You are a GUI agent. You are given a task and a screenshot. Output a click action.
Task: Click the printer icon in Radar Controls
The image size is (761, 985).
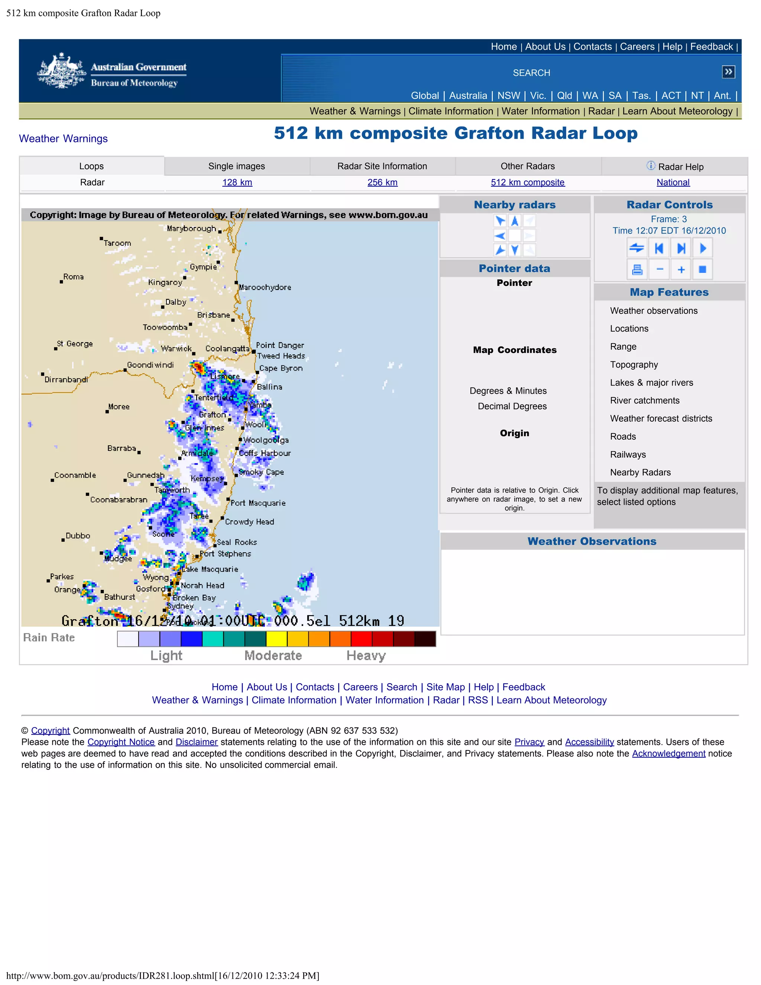point(637,269)
